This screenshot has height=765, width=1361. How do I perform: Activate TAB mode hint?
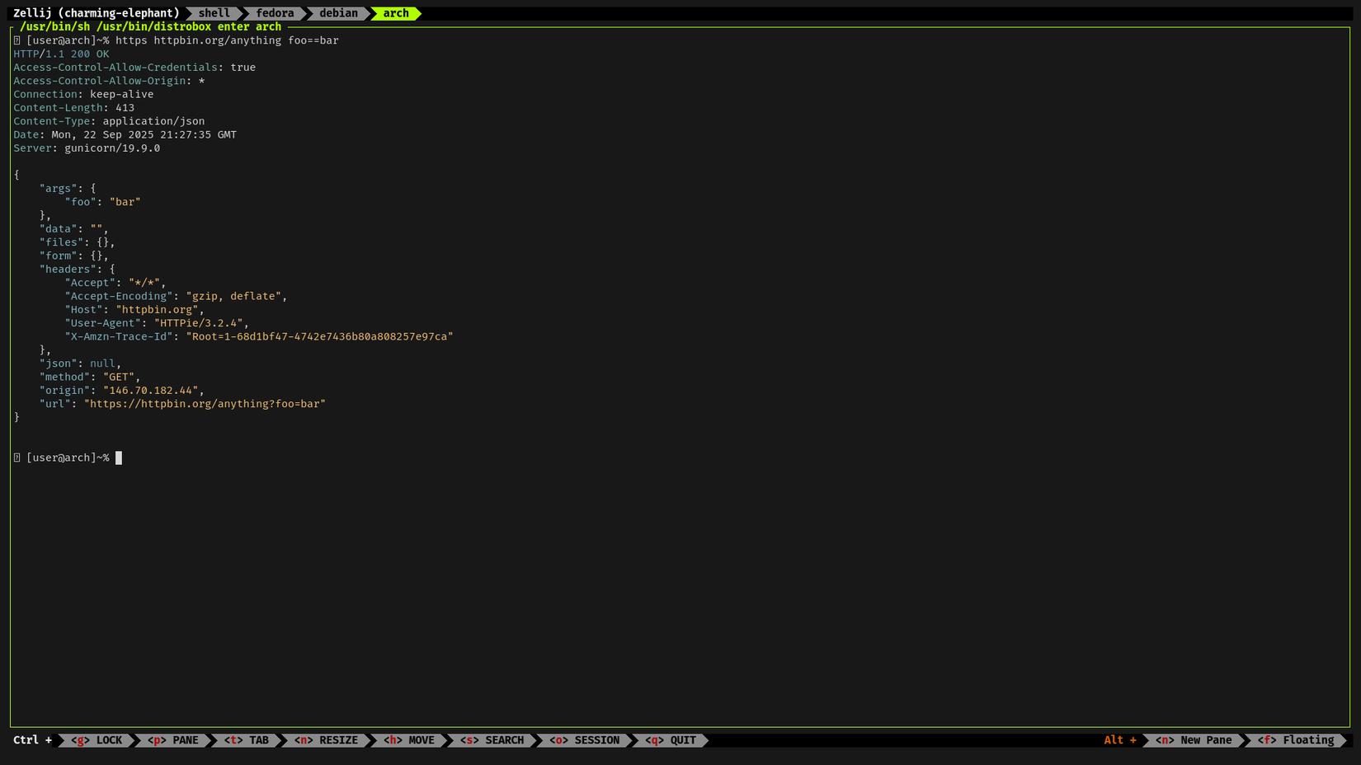coord(247,739)
